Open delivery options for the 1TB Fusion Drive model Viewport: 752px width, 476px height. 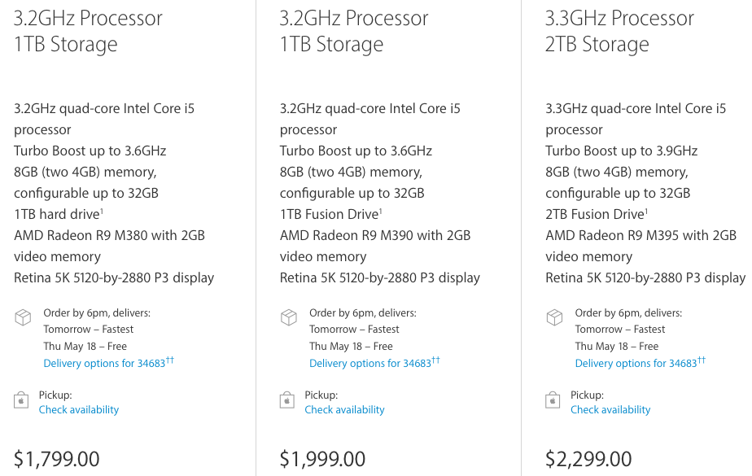point(369,364)
